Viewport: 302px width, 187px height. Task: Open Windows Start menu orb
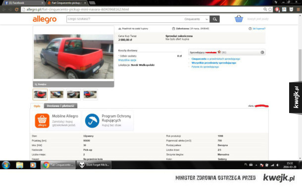tap(6, 165)
